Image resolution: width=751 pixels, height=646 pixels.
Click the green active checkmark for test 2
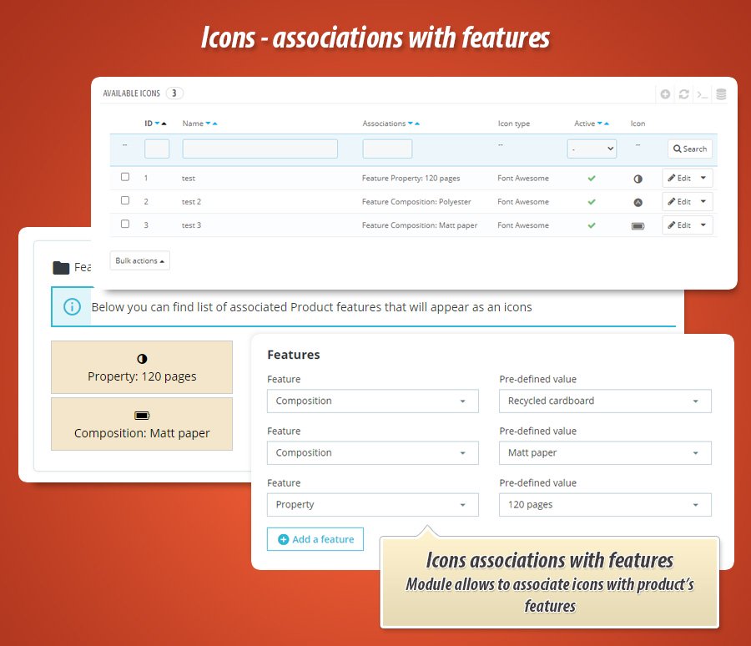point(592,202)
